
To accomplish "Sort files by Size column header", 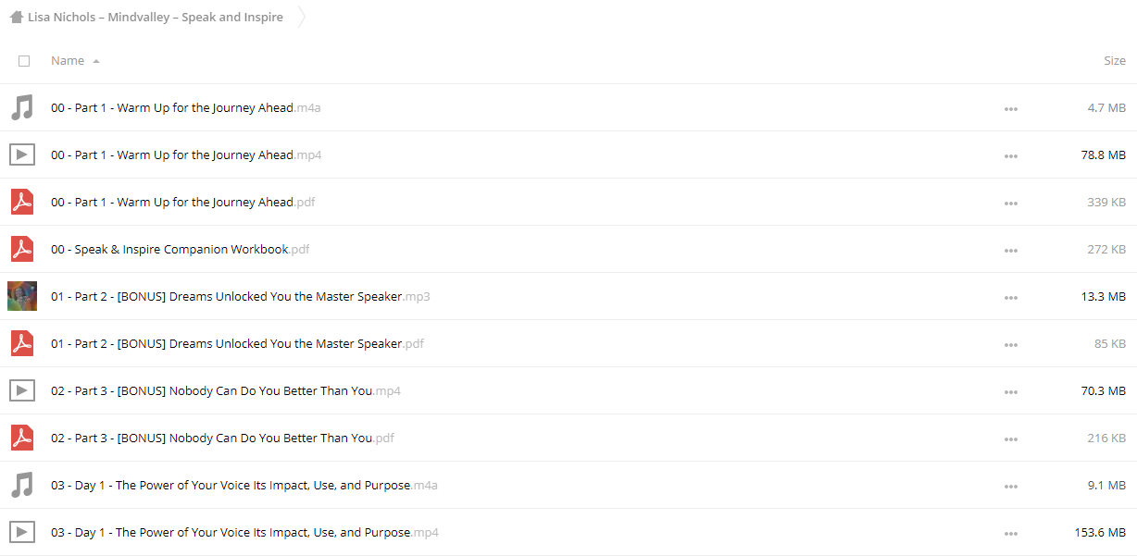I will click(x=1115, y=61).
